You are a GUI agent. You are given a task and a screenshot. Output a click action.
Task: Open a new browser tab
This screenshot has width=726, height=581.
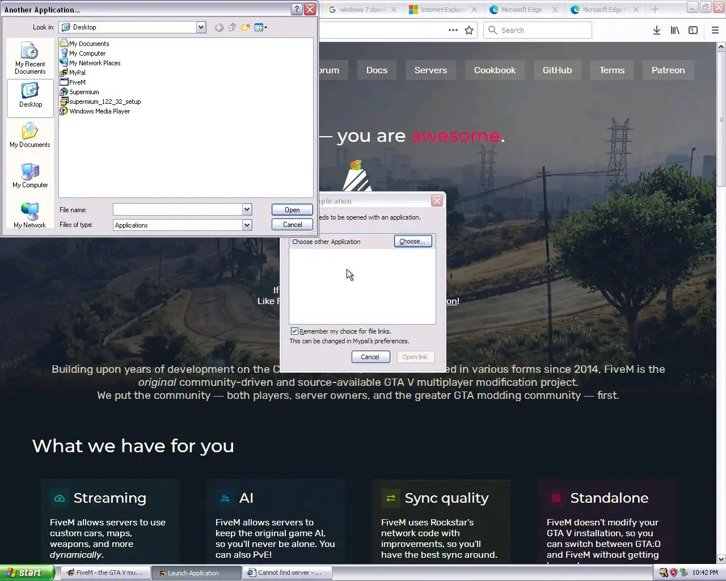pyautogui.click(x=655, y=9)
